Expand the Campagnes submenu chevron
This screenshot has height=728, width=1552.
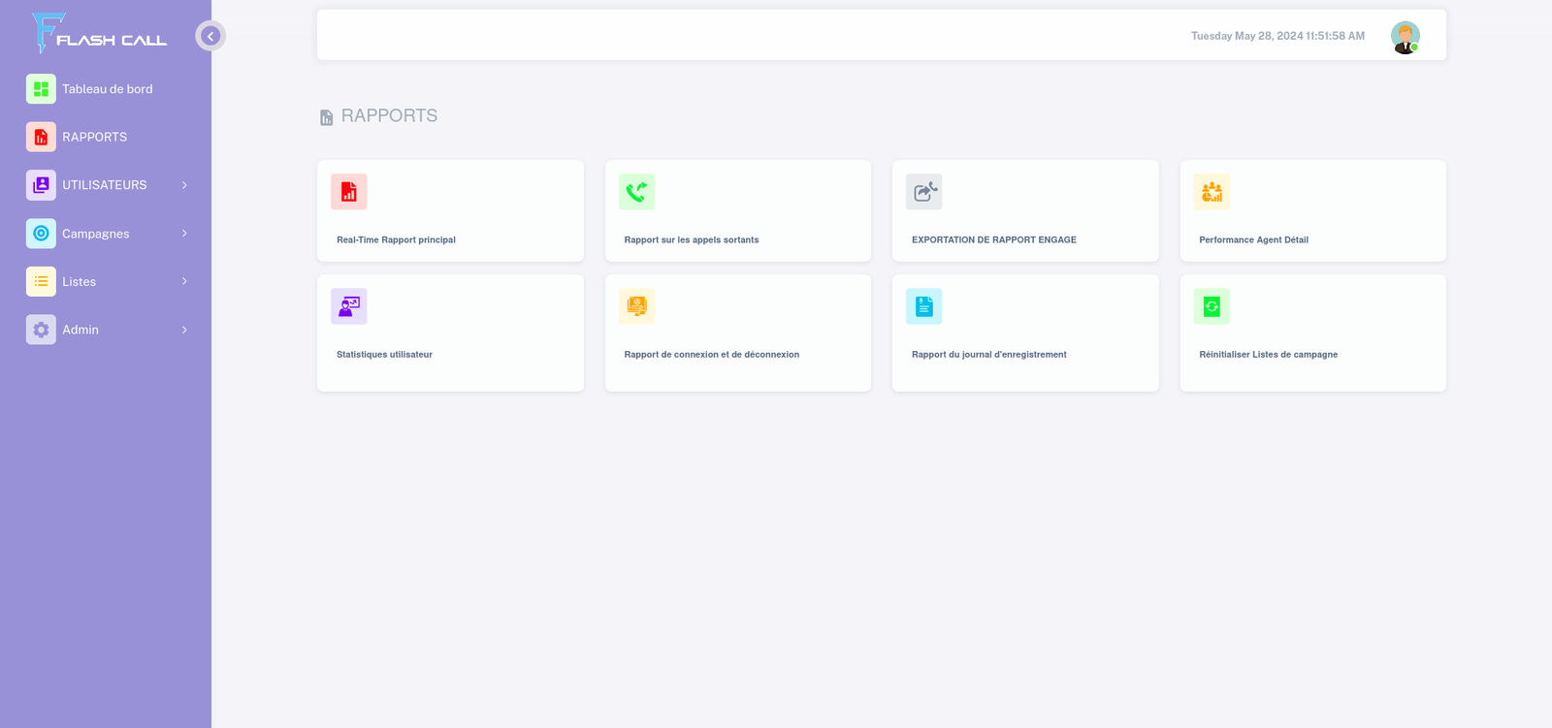coord(184,234)
